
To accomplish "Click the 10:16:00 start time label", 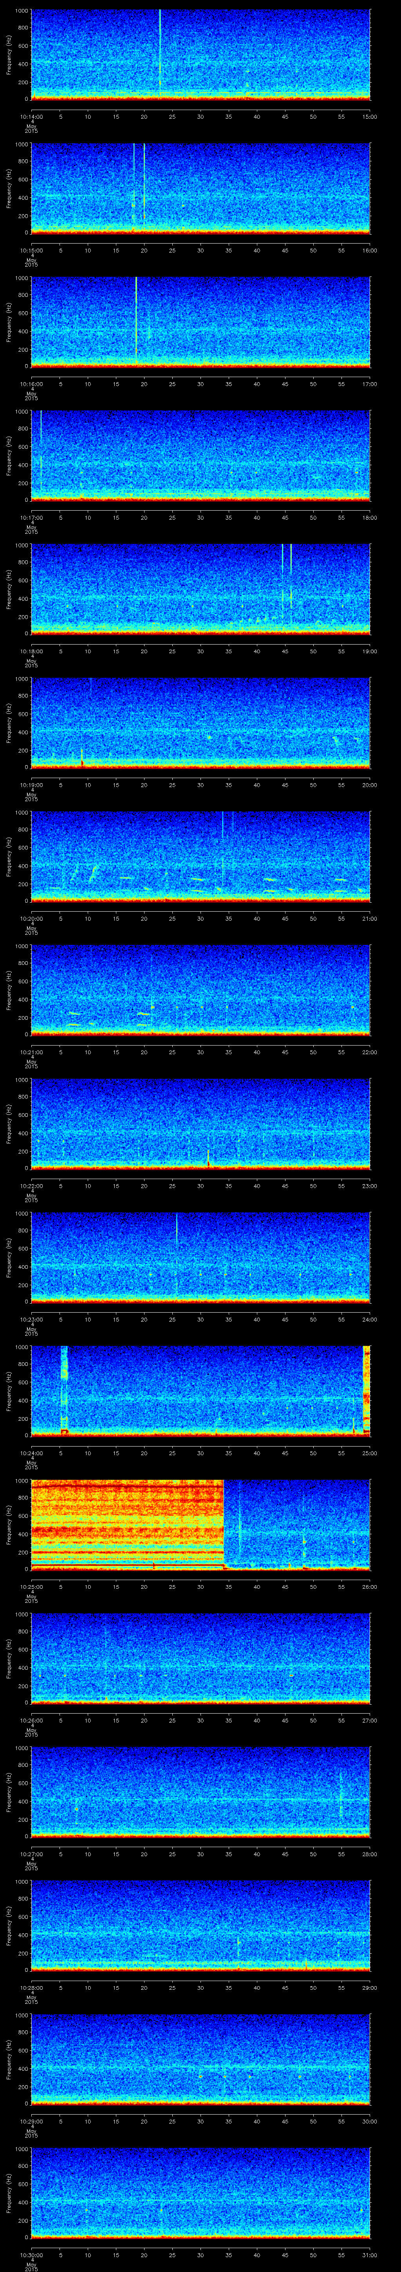I will [x=31, y=384].
